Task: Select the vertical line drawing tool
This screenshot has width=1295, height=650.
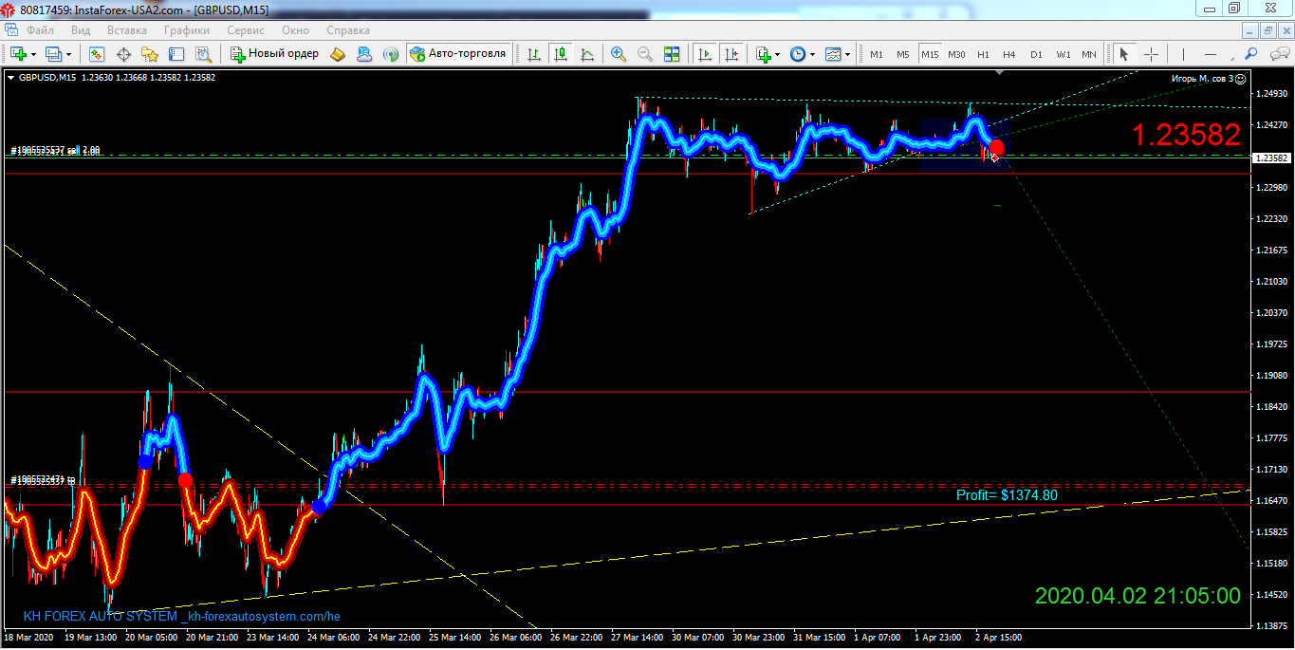Action: (x=1183, y=54)
